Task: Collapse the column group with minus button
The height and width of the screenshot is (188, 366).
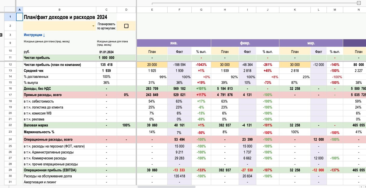Action: pos(359,3)
